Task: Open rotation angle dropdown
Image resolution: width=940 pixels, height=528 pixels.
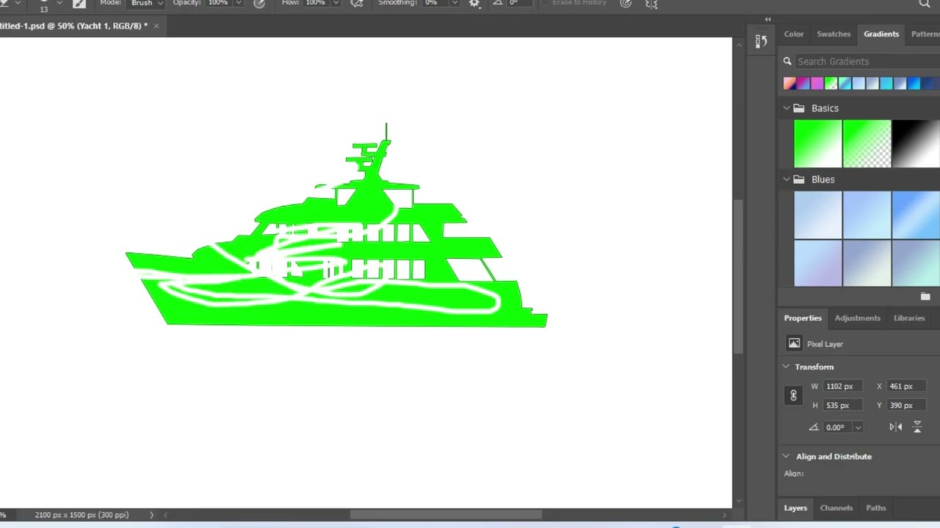Action: click(858, 428)
